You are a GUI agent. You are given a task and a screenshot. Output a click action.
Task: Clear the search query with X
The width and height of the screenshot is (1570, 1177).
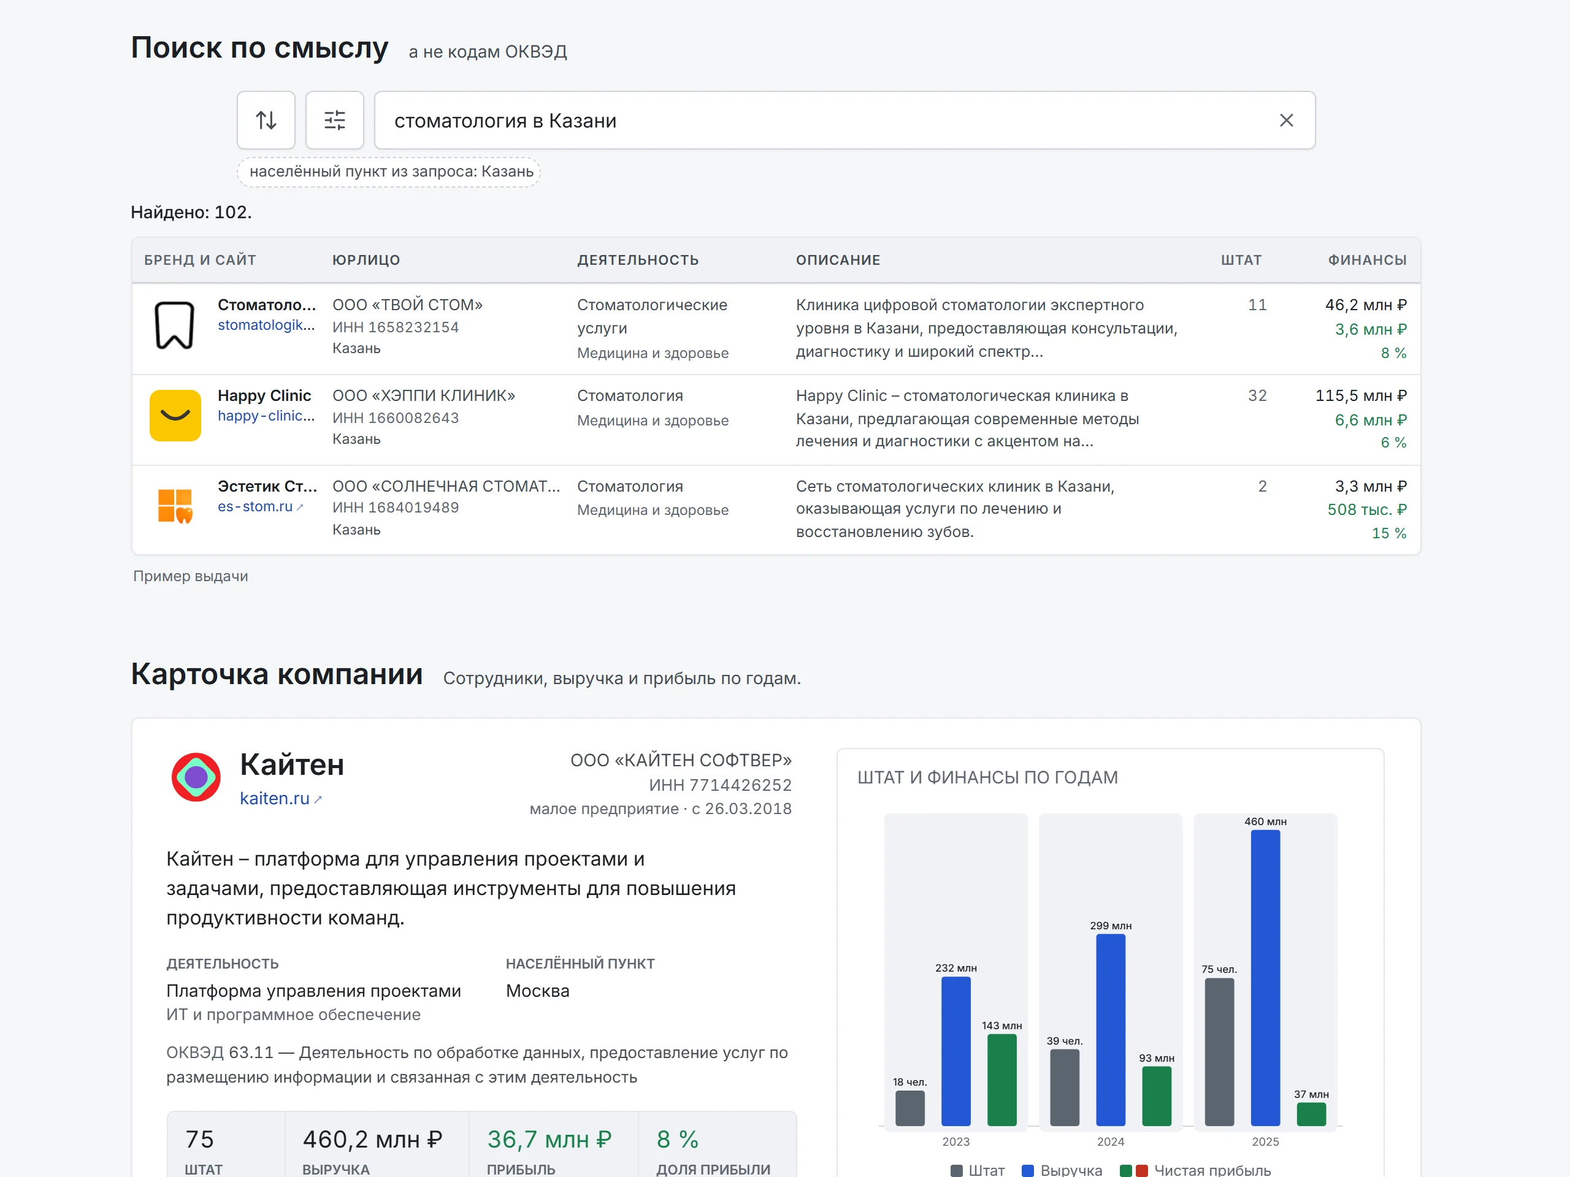point(1286,121)
